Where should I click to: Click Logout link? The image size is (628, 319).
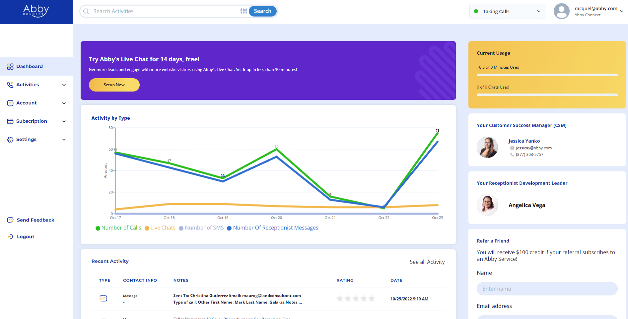point(26,236)
